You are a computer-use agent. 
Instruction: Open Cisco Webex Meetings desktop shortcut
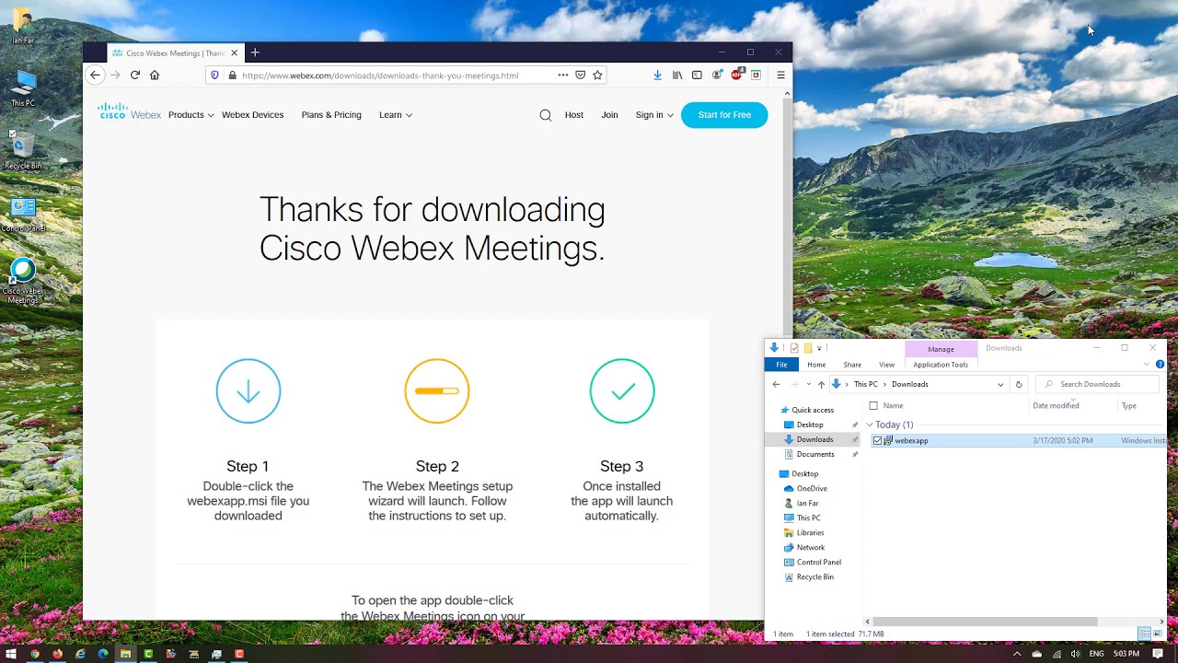click(23, 281)
